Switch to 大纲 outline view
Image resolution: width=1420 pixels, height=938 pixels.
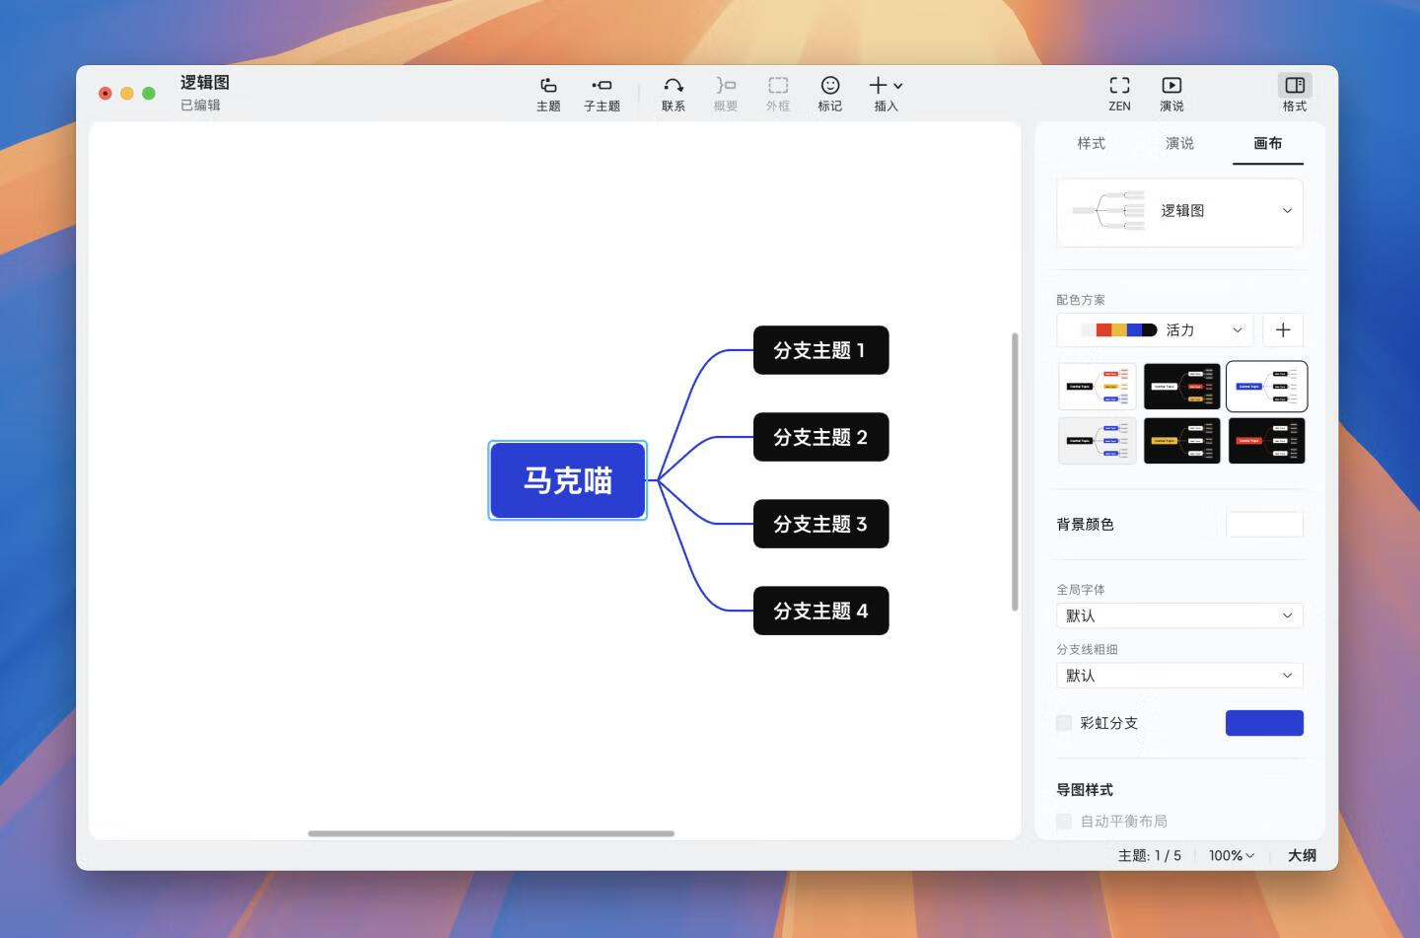point(1302,855)
